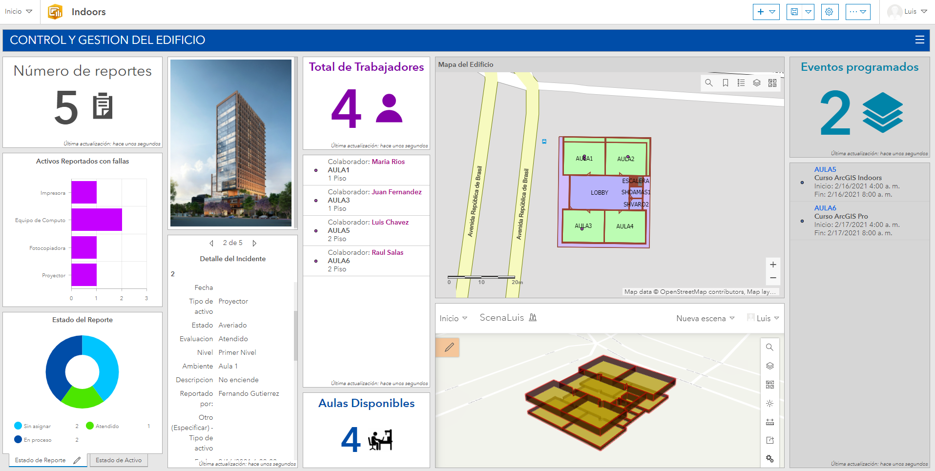Expand the Nueva escena dropdown
The width and height of the screenshot is (935, 471).
pos(705,318)
